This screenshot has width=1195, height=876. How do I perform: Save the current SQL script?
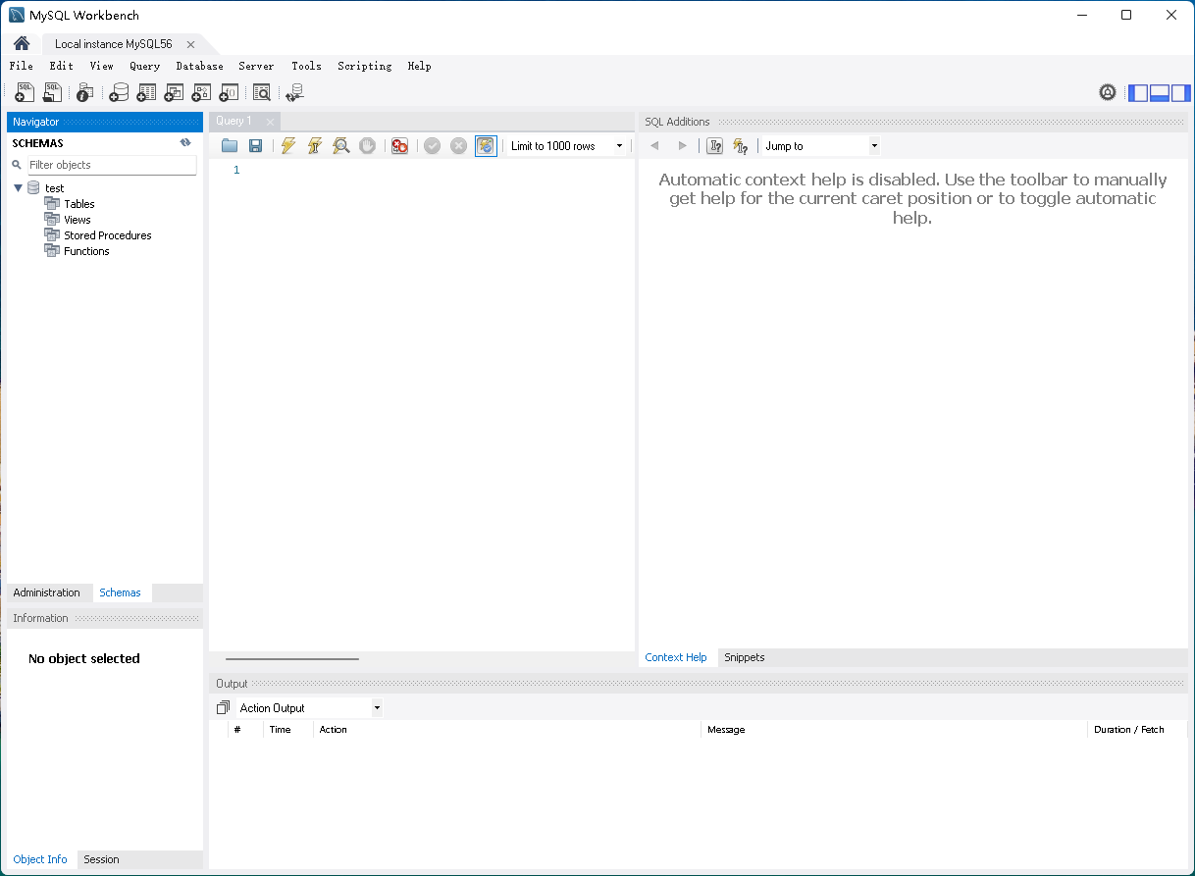(255, 145)
